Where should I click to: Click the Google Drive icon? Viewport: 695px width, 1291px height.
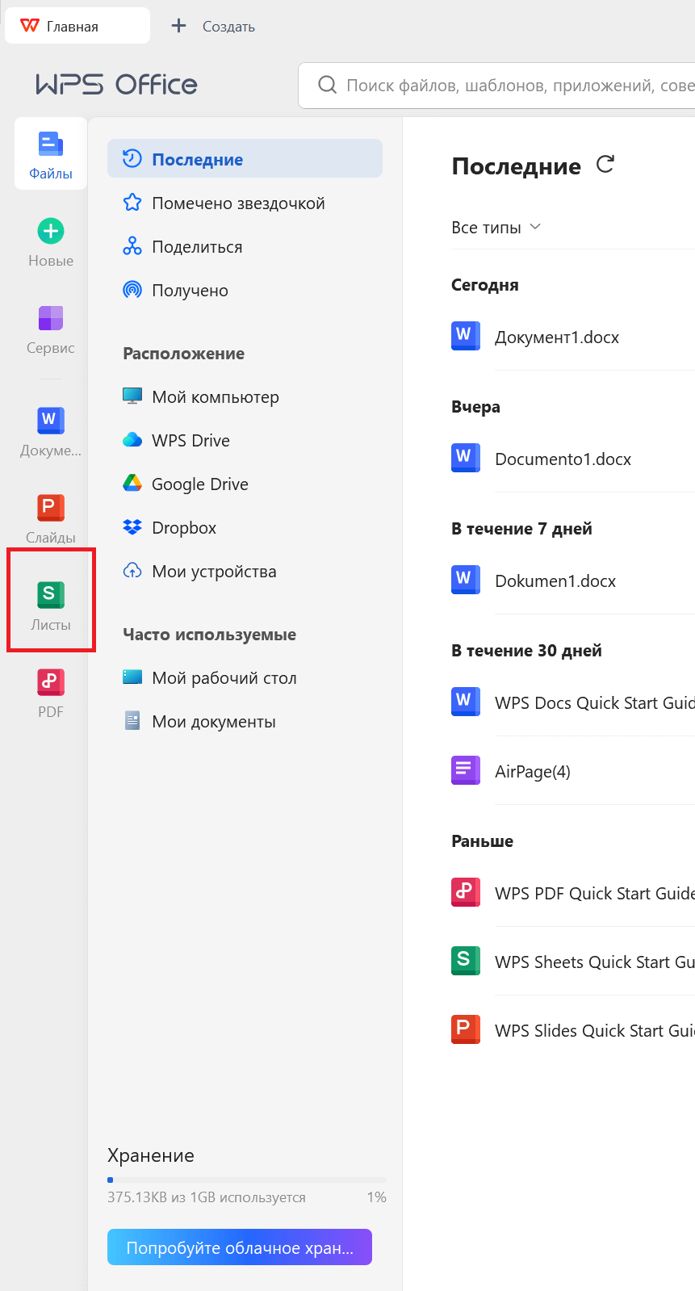coord(132,484)
